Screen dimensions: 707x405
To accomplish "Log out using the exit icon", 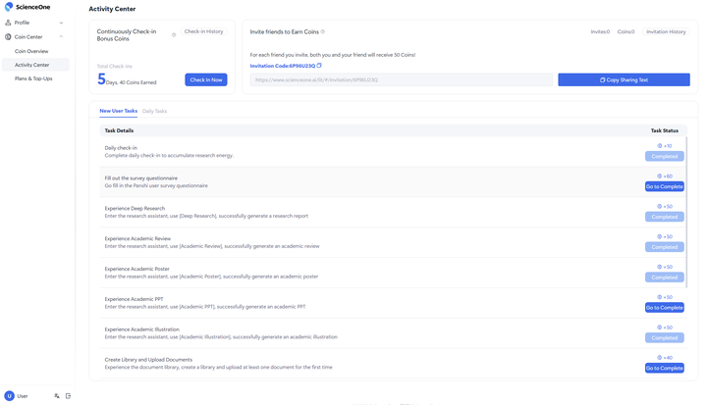I will [68, 396].
